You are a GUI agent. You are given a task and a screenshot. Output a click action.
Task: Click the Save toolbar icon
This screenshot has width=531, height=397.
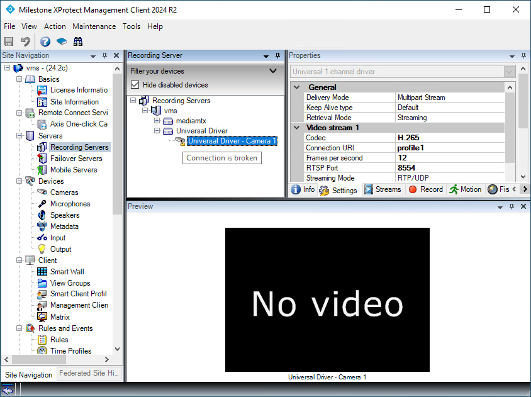click(9, 42)
